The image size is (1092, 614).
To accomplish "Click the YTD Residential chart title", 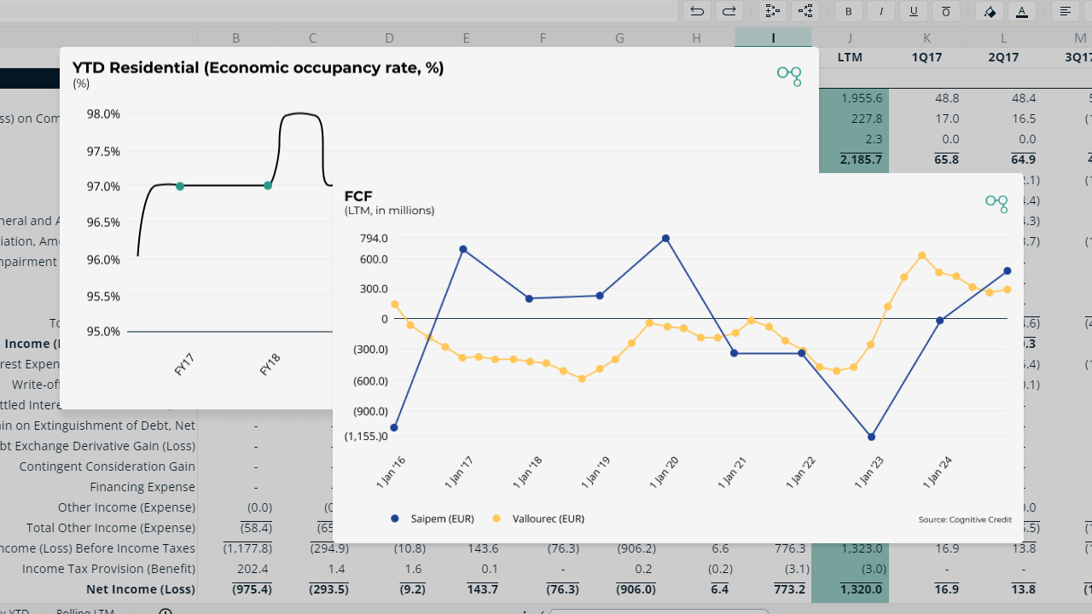I will tap(258, 68).
